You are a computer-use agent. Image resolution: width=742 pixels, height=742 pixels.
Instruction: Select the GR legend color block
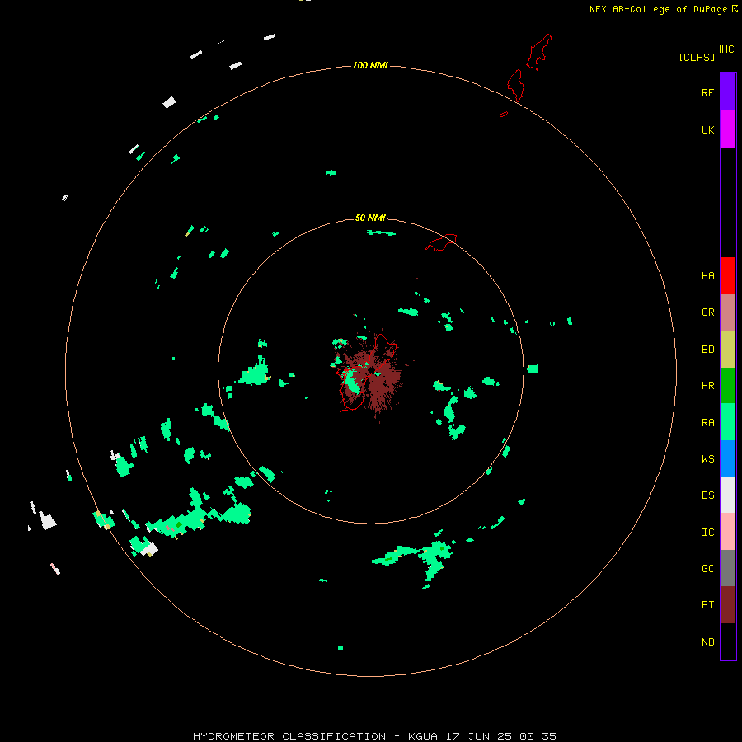tap(728, 312)
